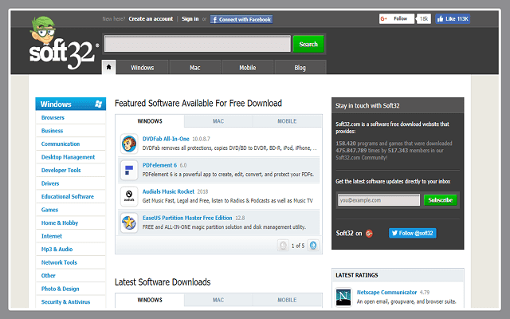Click the Windows sidebar category header
Viewport: 510px width, 319px height.
[71, 104]
